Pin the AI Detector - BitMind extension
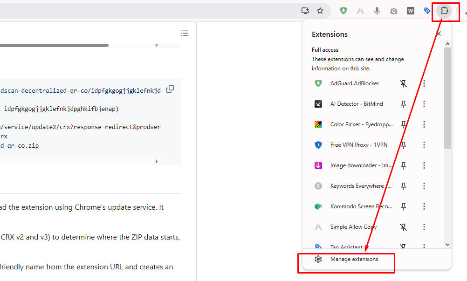The width and height of the screenshot is (467, 281). click(404, 104)
